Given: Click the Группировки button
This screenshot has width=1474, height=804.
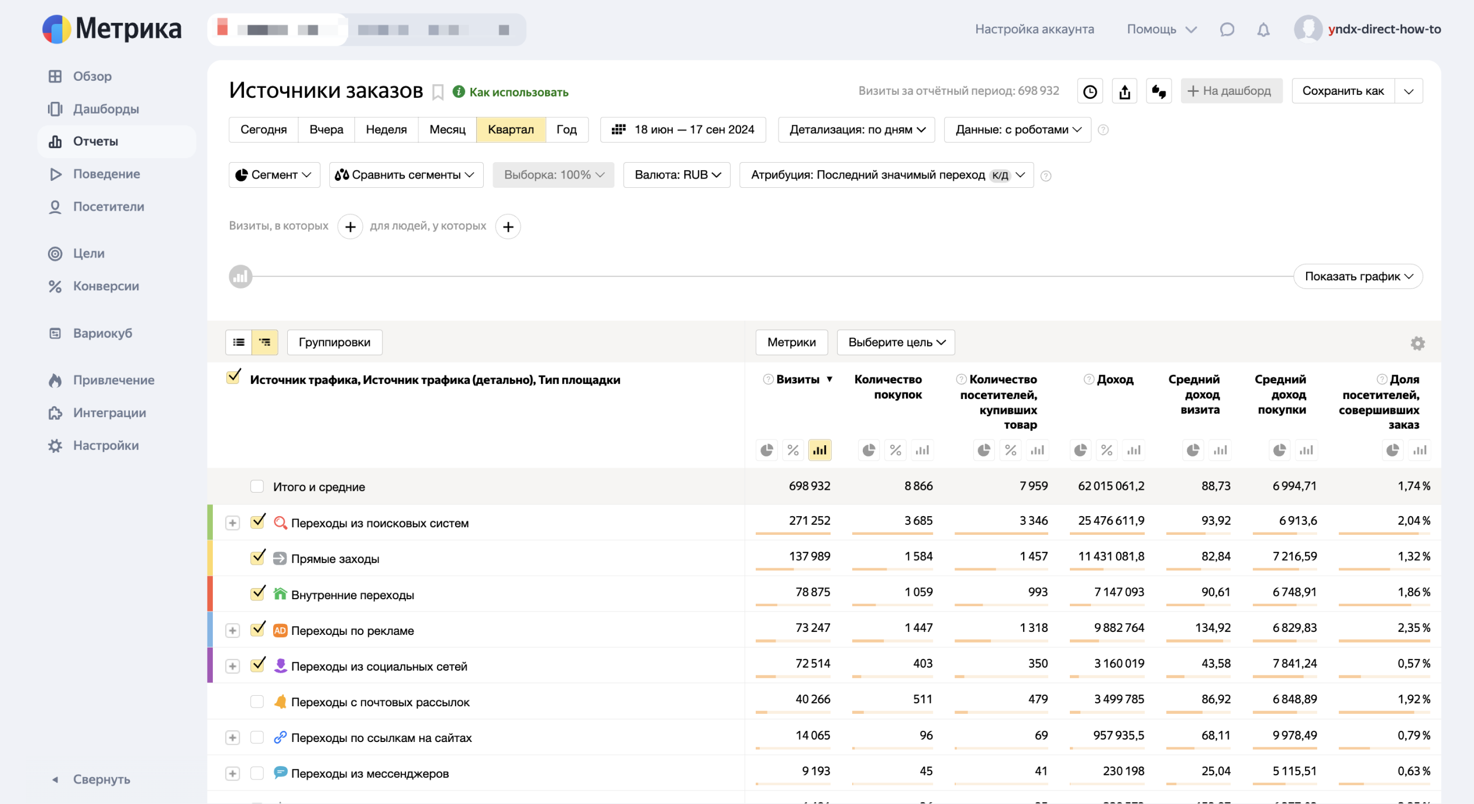Looking at the screenshot, I should [x=334, y=342].
